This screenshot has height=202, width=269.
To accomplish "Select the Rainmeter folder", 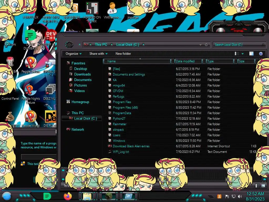I will (x=120, y=124).
